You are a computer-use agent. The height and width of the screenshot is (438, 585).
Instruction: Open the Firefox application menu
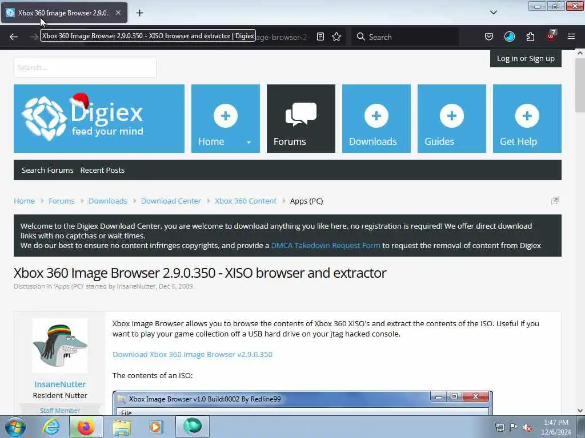(x=571, y=36)
